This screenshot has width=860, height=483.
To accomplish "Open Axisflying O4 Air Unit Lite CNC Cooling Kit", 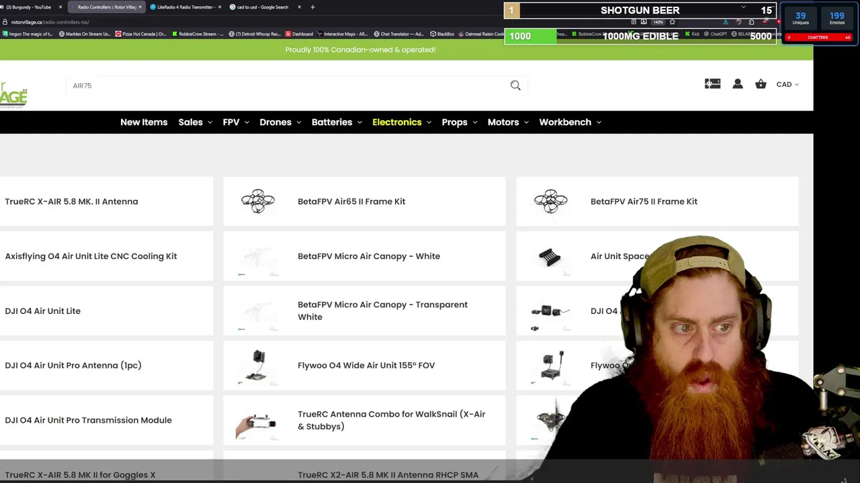I will [x=91, y=256].
